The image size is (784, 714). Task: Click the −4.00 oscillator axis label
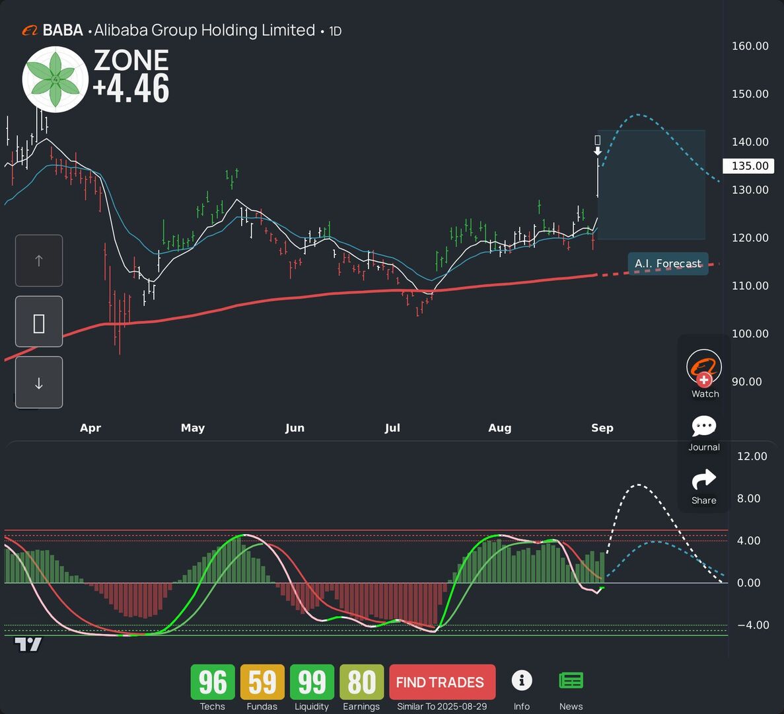[753, 625]
